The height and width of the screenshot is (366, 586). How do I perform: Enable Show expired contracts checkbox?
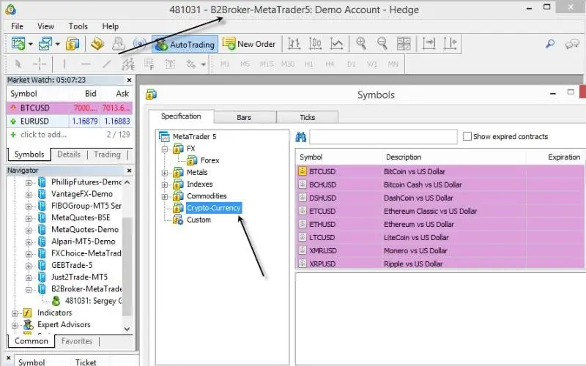click(467, 136)
